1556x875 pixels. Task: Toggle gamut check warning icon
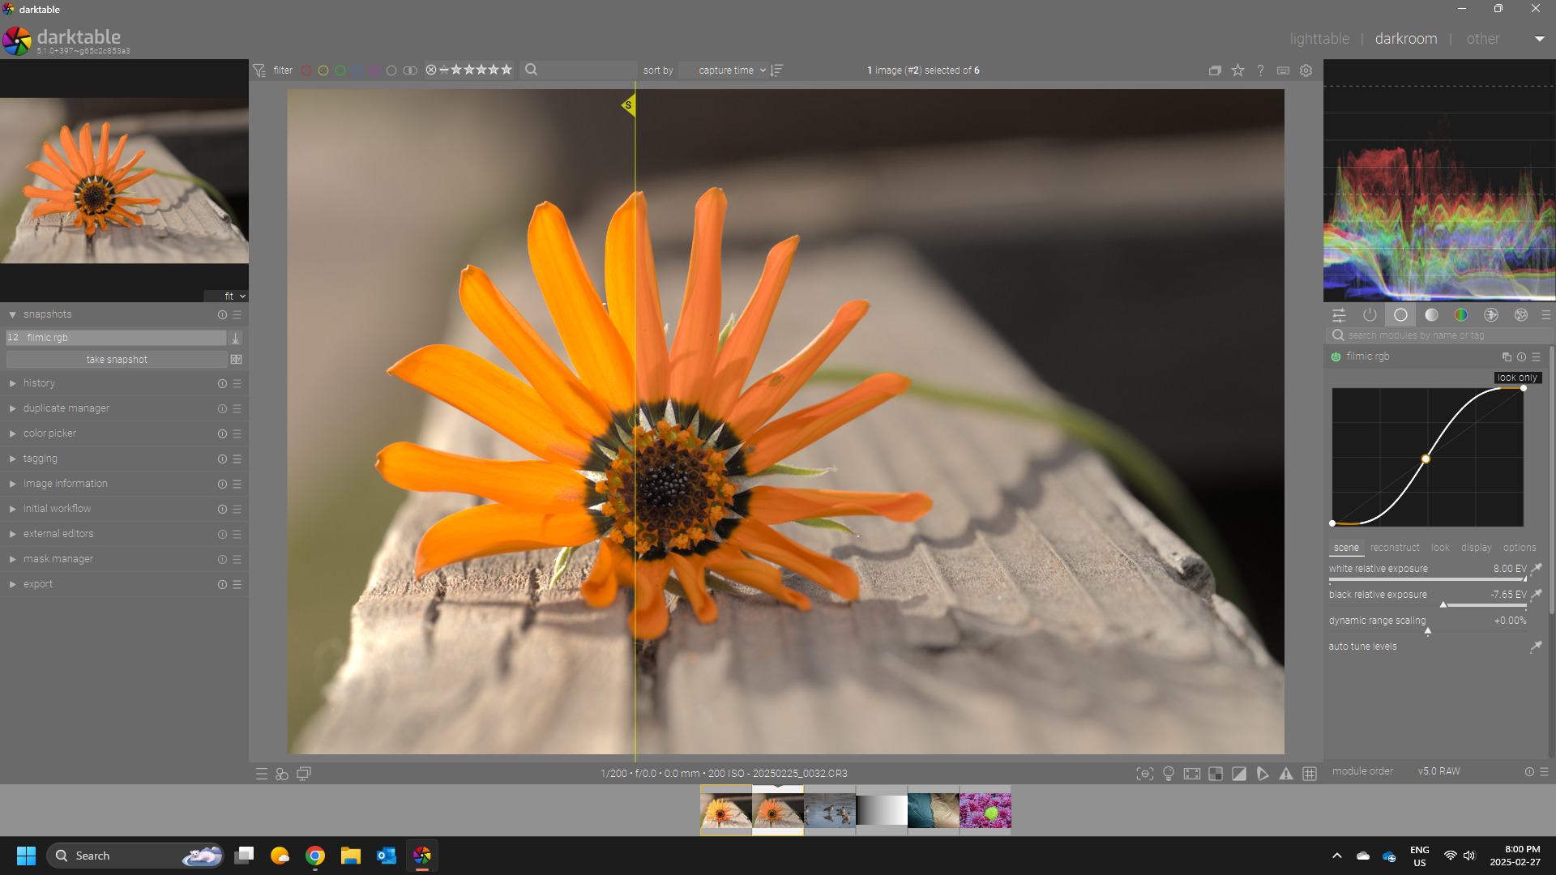1286,774
